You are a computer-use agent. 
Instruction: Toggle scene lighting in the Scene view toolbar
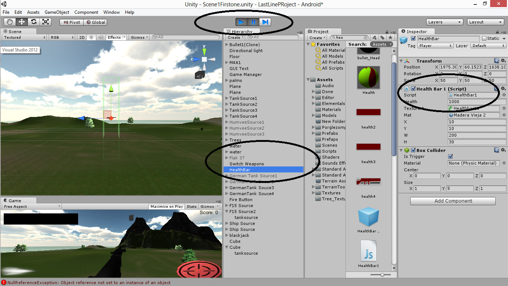coord(91,37)
